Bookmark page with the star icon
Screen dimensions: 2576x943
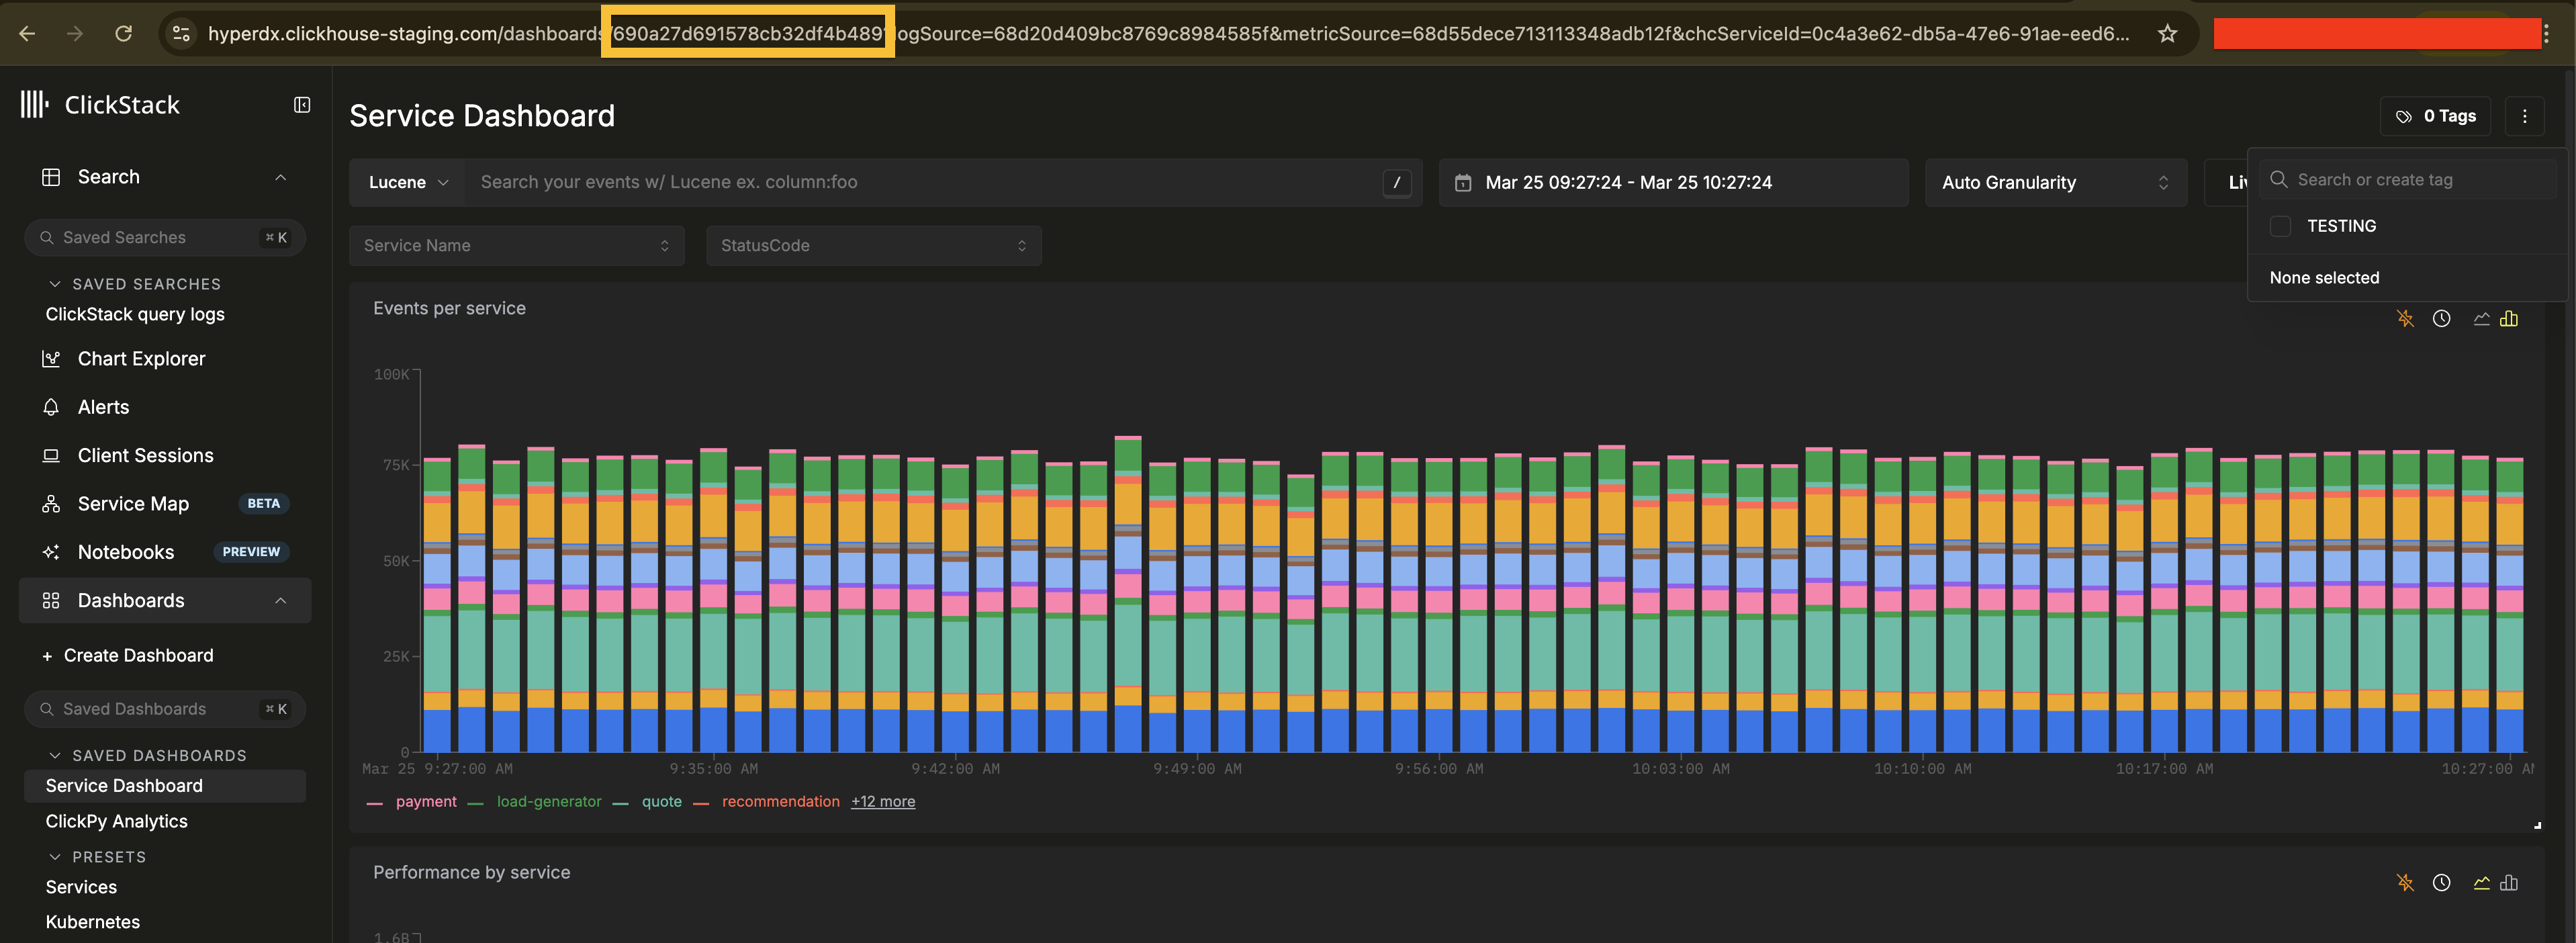[x=2167, y=34]
